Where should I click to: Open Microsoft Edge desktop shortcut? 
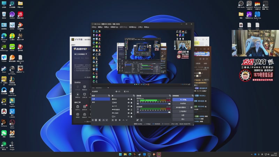tap(4, 38)
